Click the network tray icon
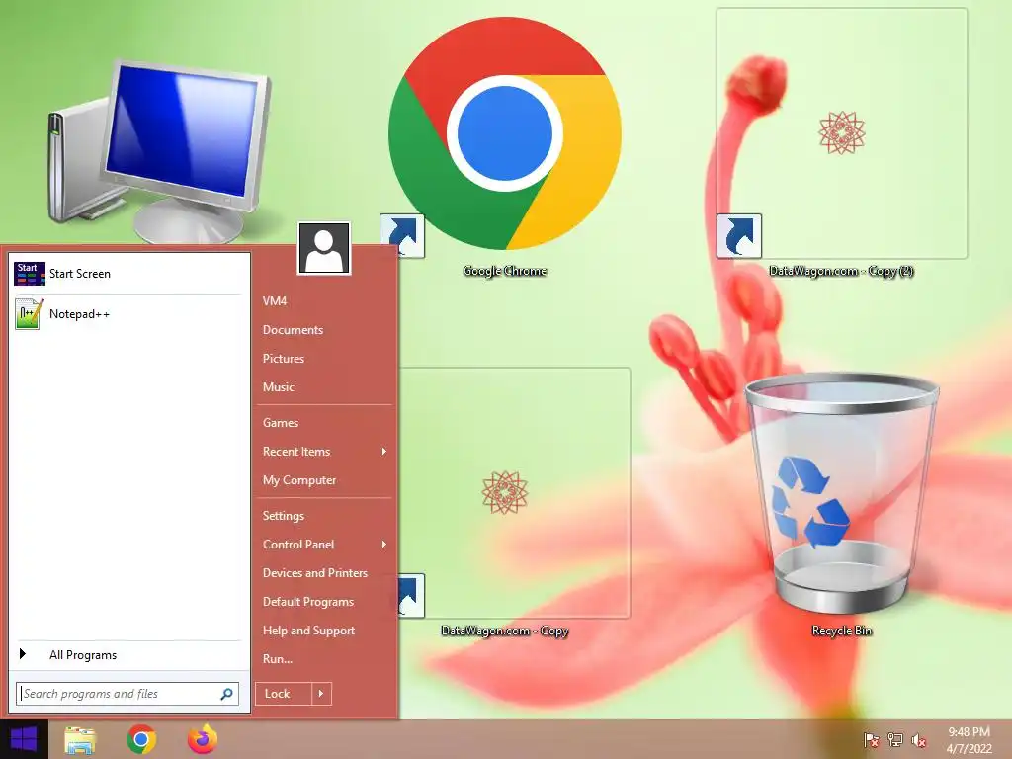The width and height of the screenshot is (1012, 759). click(x=895, y=740)
